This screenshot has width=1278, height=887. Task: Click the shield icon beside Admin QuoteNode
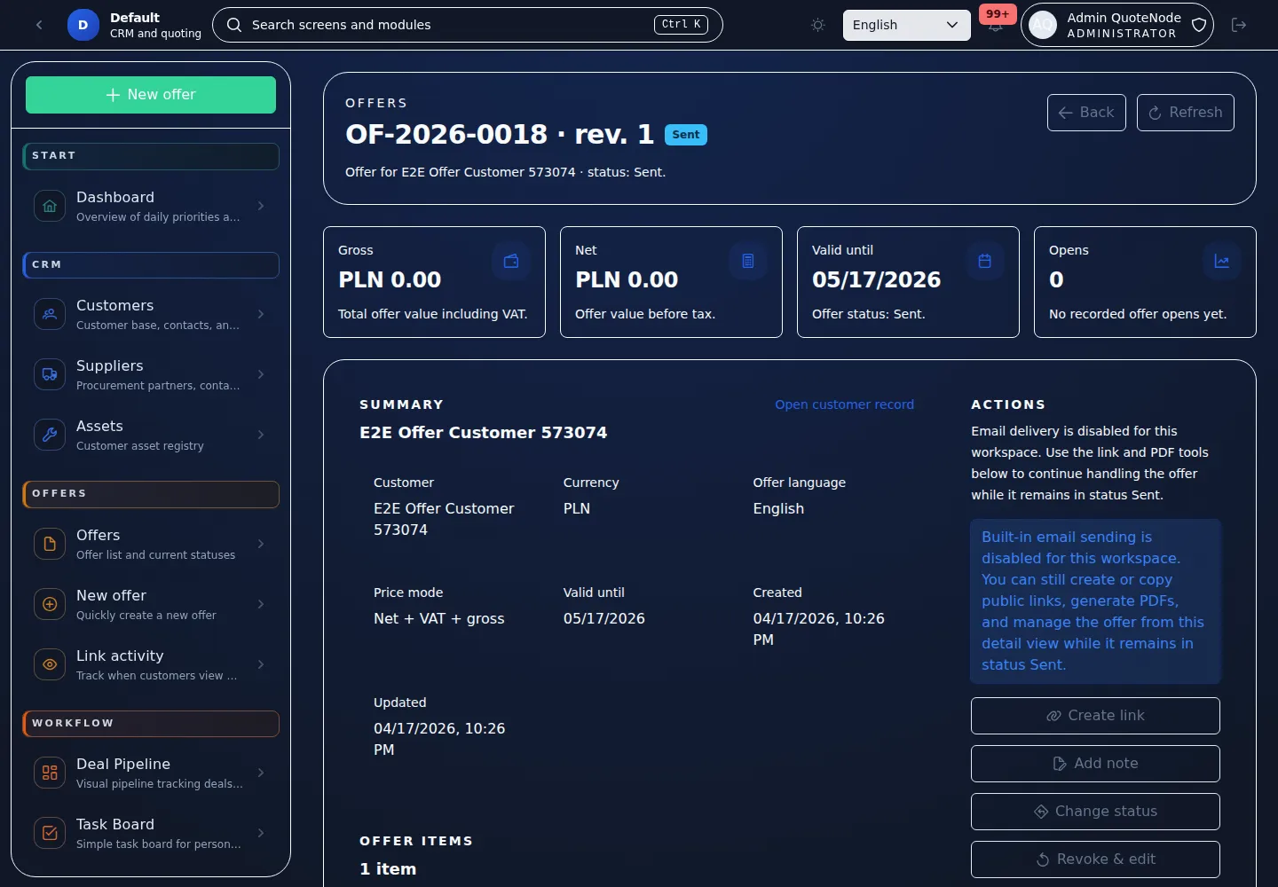[1199, 25]
